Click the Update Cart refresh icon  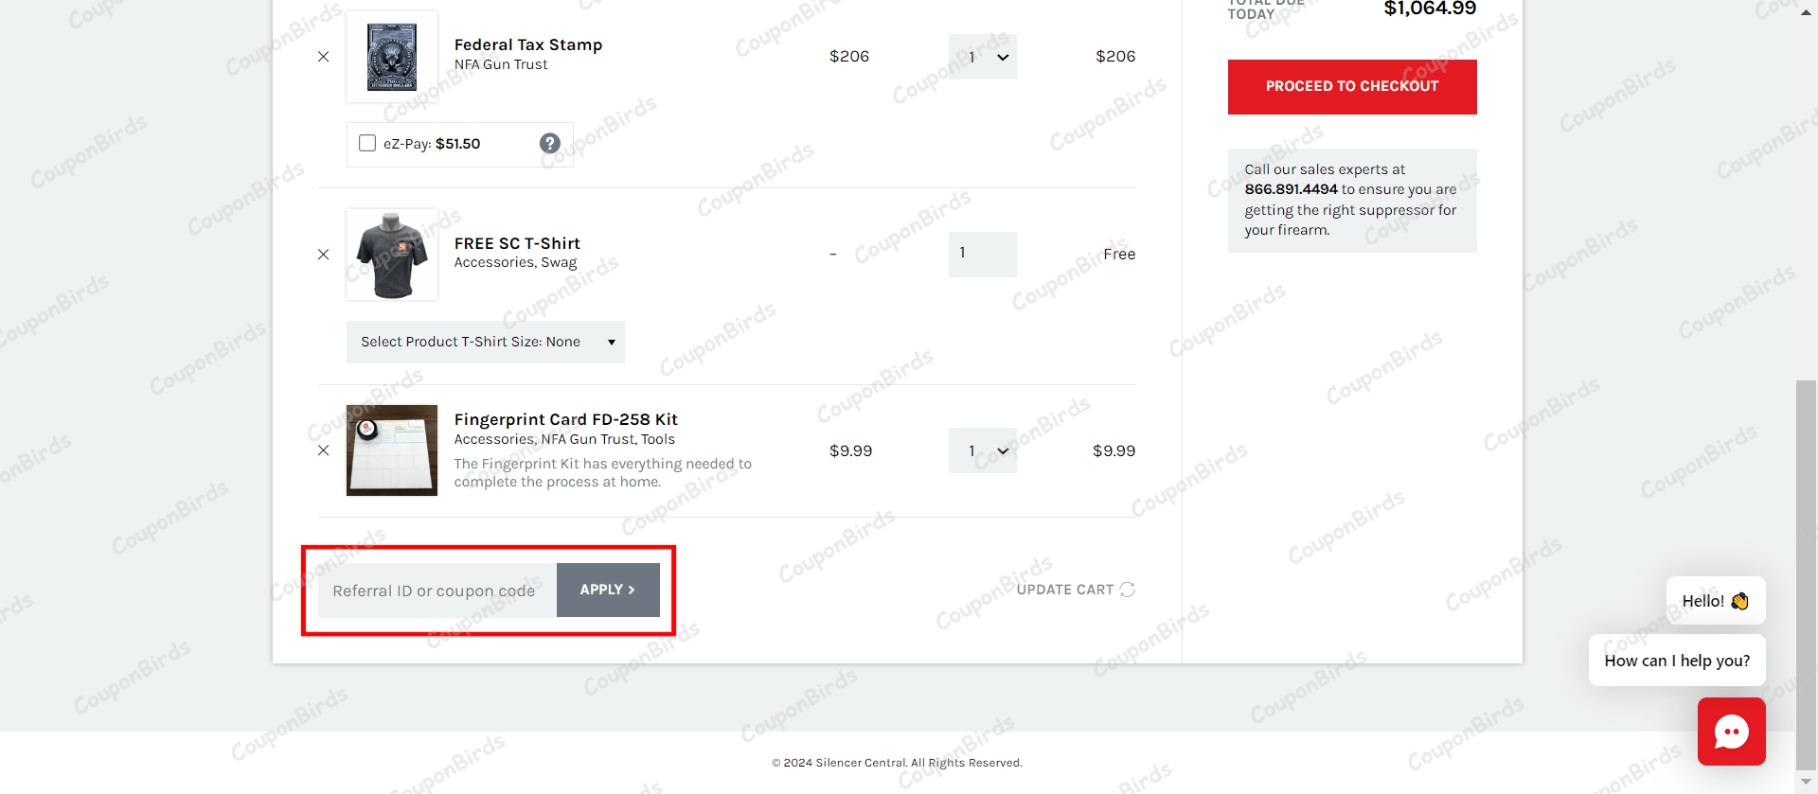click(1128, 590)
